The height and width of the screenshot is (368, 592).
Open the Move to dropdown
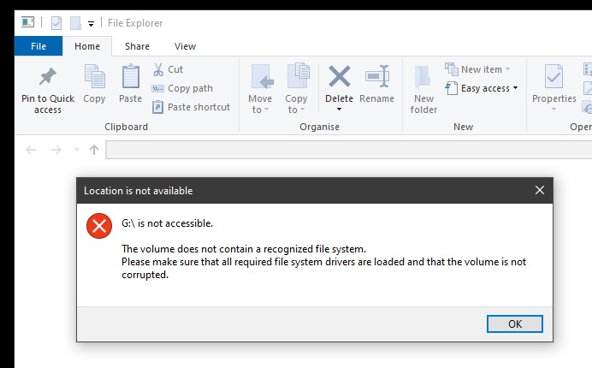(x=260, y=104)
